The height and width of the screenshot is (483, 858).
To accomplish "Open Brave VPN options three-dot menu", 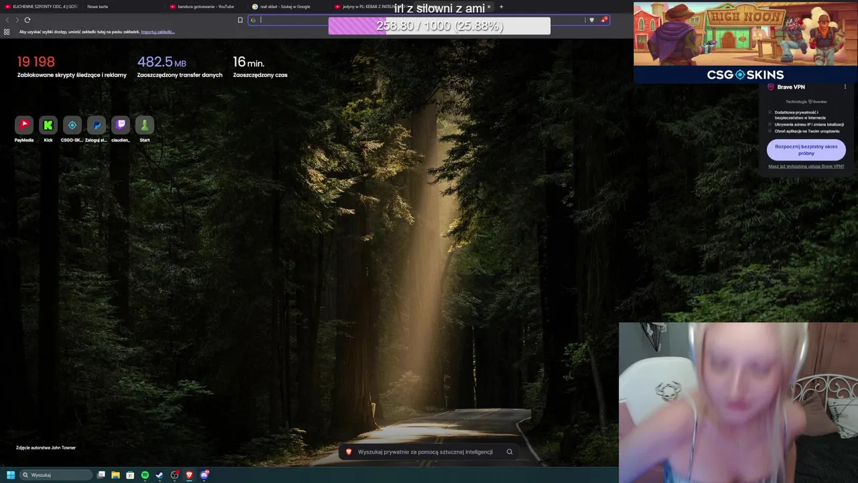I will (845, 87).
